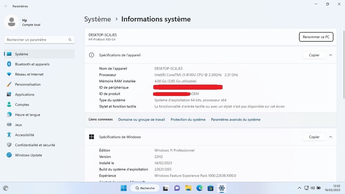Copy the Spécifications de Windows details
Viewport: 345px width, 194px height.
[x=314, y=137]
